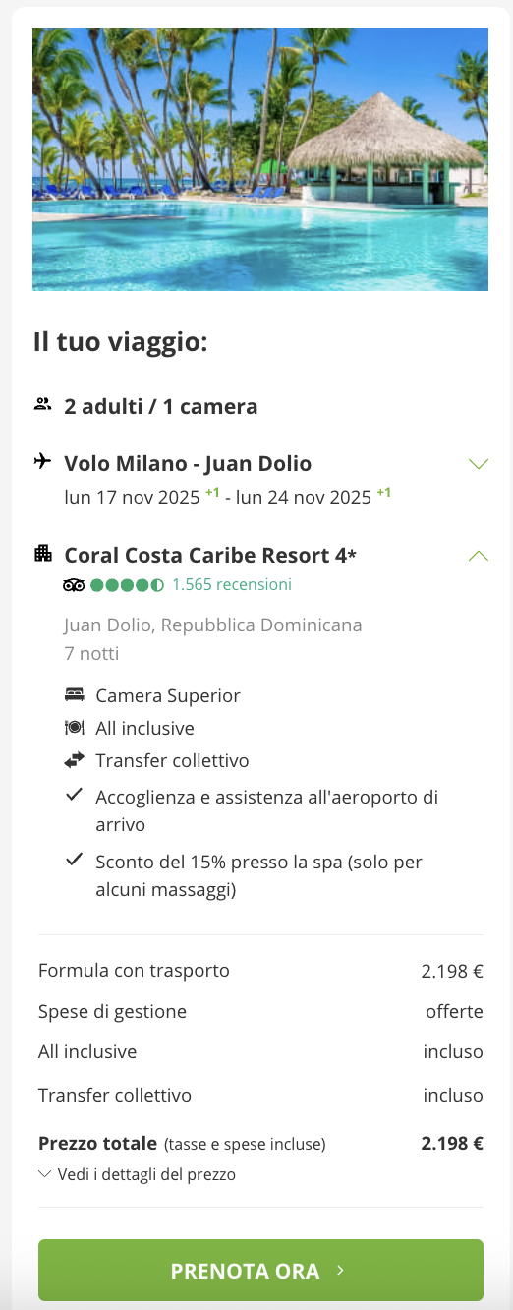
Task: Click the Prezzo totale 2.198 € amount
Action: click(x=452, y=1143)
